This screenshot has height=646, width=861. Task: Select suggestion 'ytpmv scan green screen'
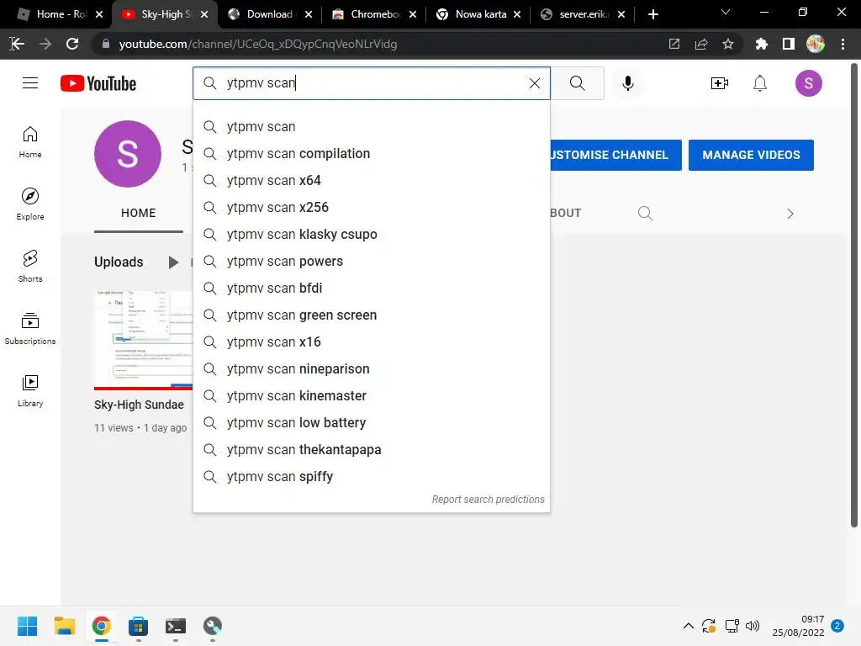pyautogui.click(x=372, y=315)
